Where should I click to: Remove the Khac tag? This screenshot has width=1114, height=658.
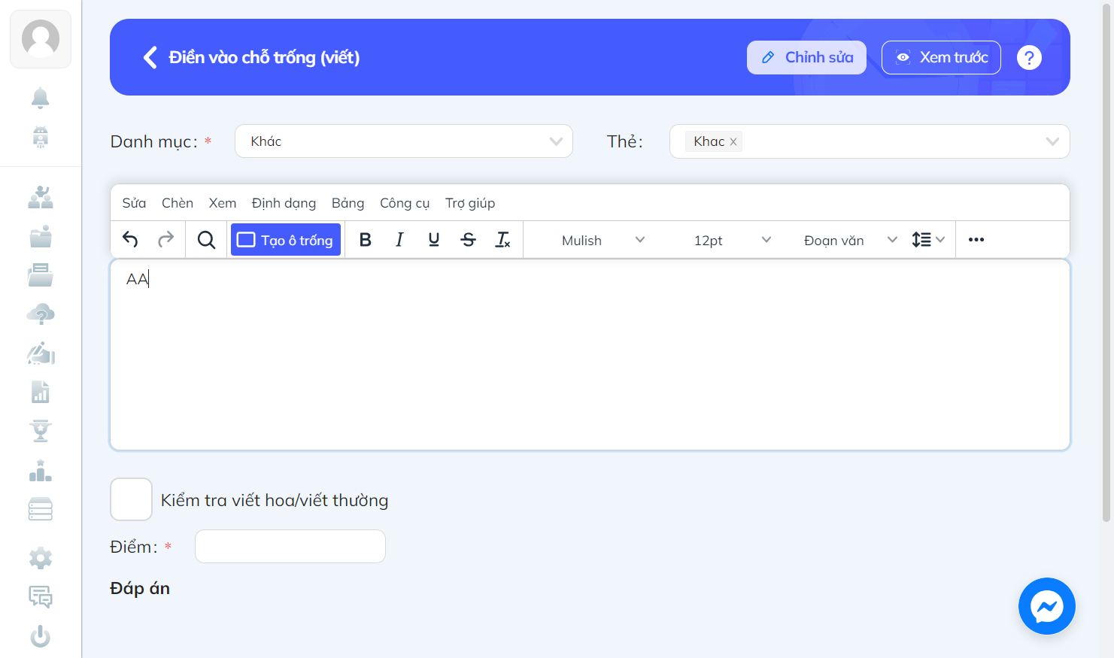pyautogui.click(x=733, y=141)
